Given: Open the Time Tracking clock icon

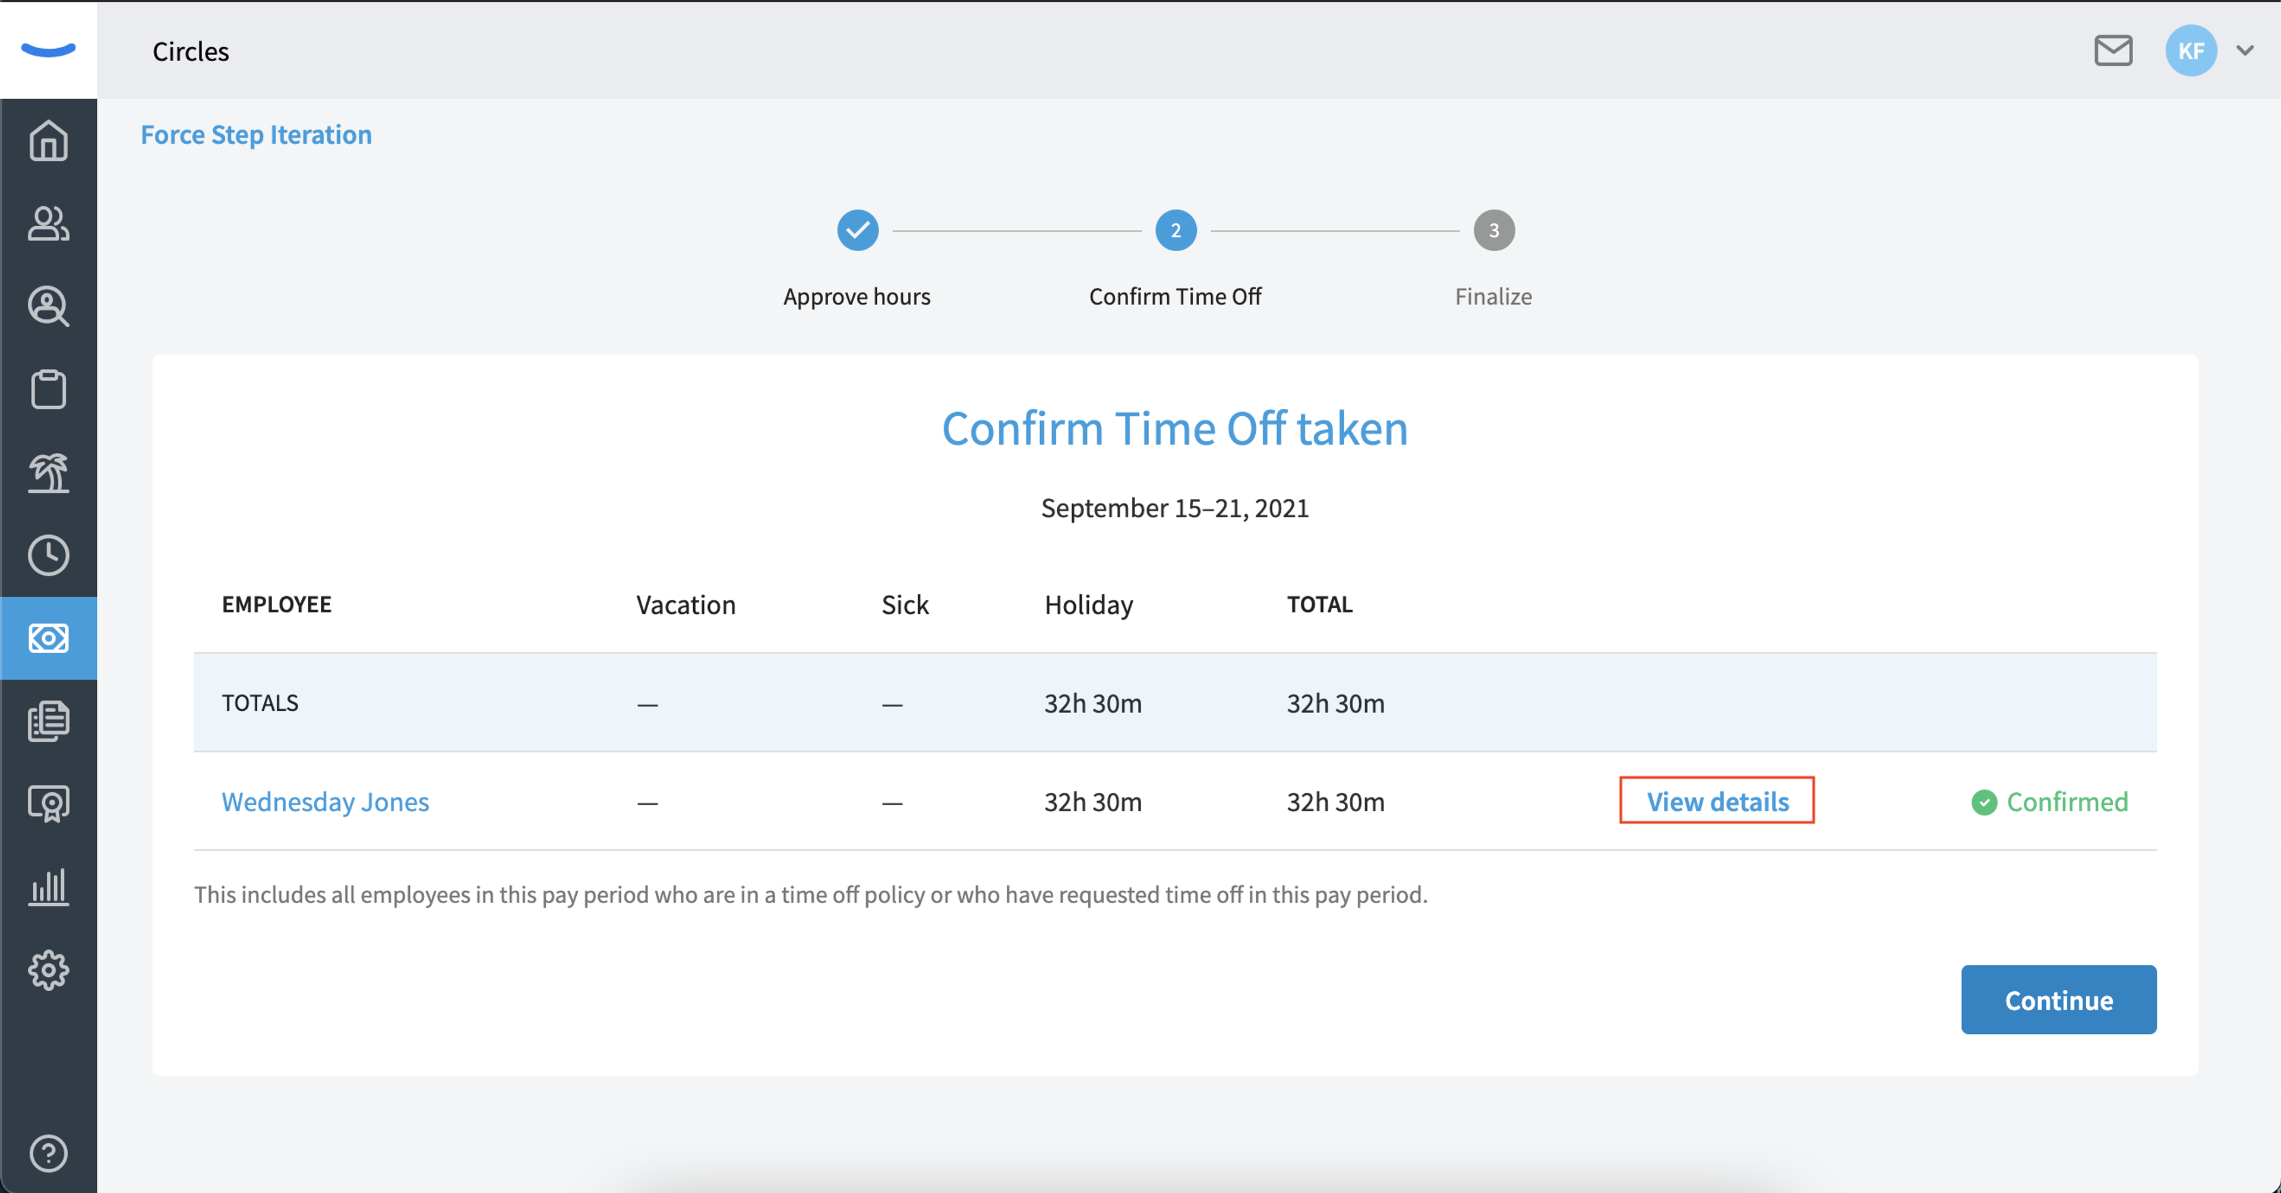Looking at the screenshot, I should point(48,555).
